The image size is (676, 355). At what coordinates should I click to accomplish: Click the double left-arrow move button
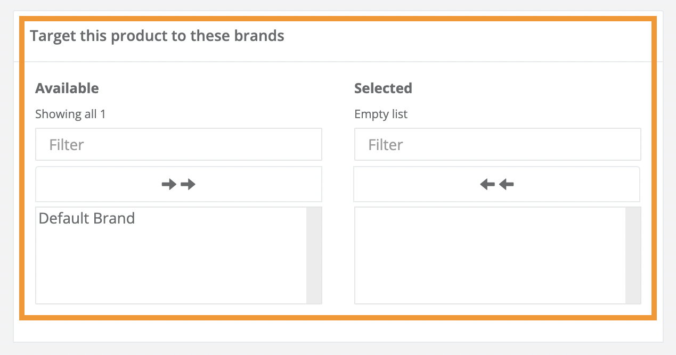tap(497, 184)
